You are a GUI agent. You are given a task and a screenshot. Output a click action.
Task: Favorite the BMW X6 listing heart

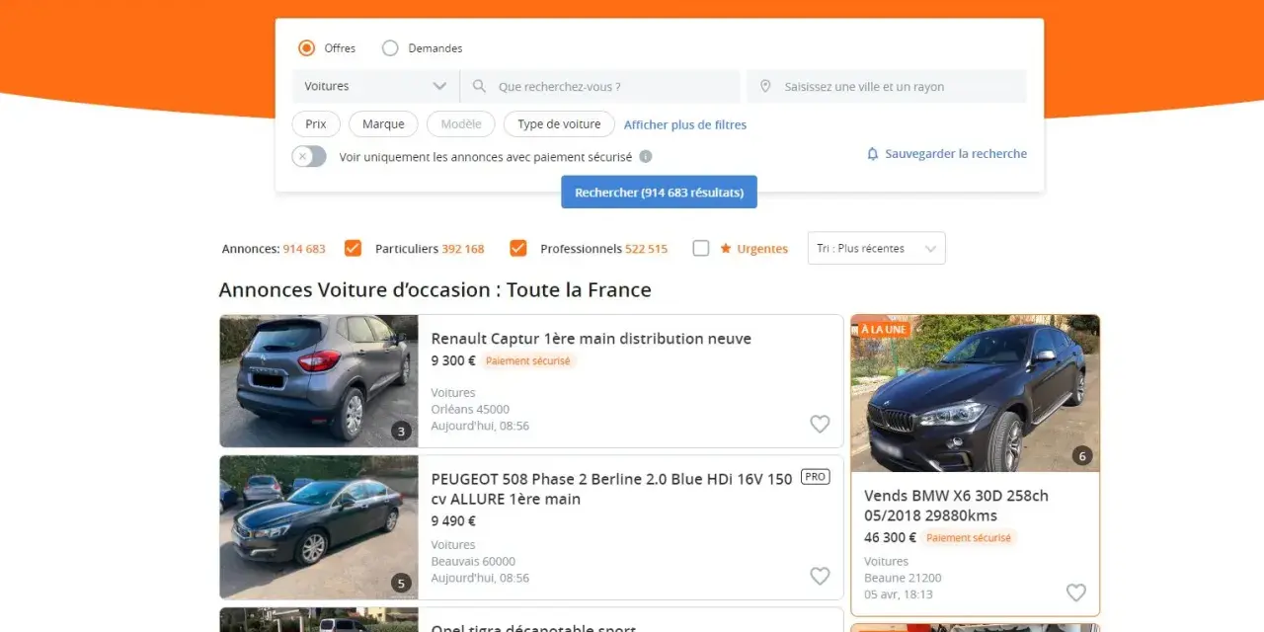tap(1076, 592)
